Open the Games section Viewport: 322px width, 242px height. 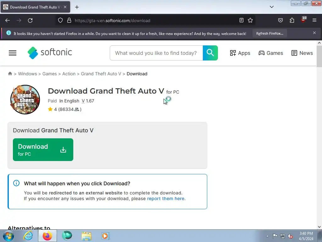coord(271,53)
